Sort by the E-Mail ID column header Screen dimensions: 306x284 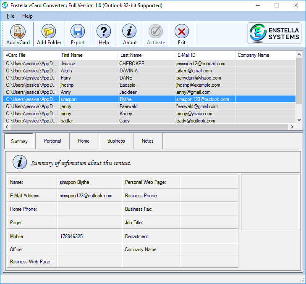205,55
